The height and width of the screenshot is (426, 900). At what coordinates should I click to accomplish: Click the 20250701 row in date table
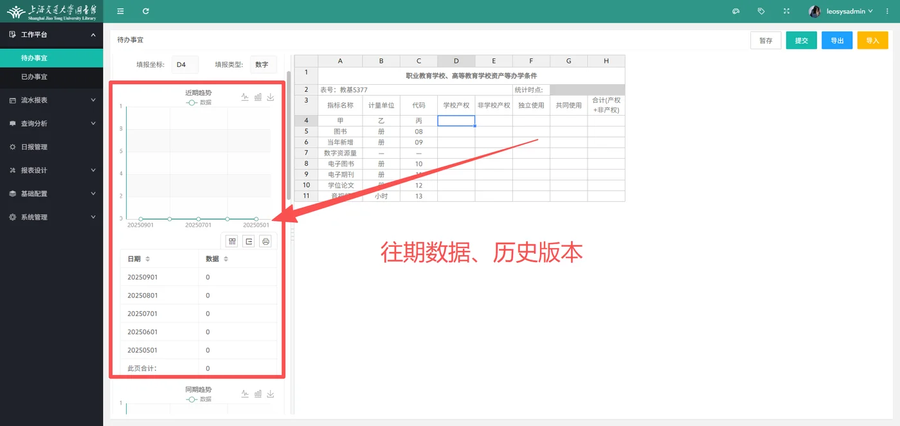tap(199, 314)
